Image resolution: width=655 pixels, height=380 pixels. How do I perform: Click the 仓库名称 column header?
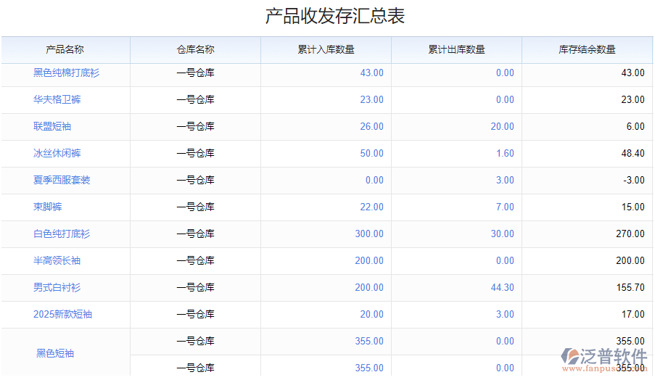(195, 49)
